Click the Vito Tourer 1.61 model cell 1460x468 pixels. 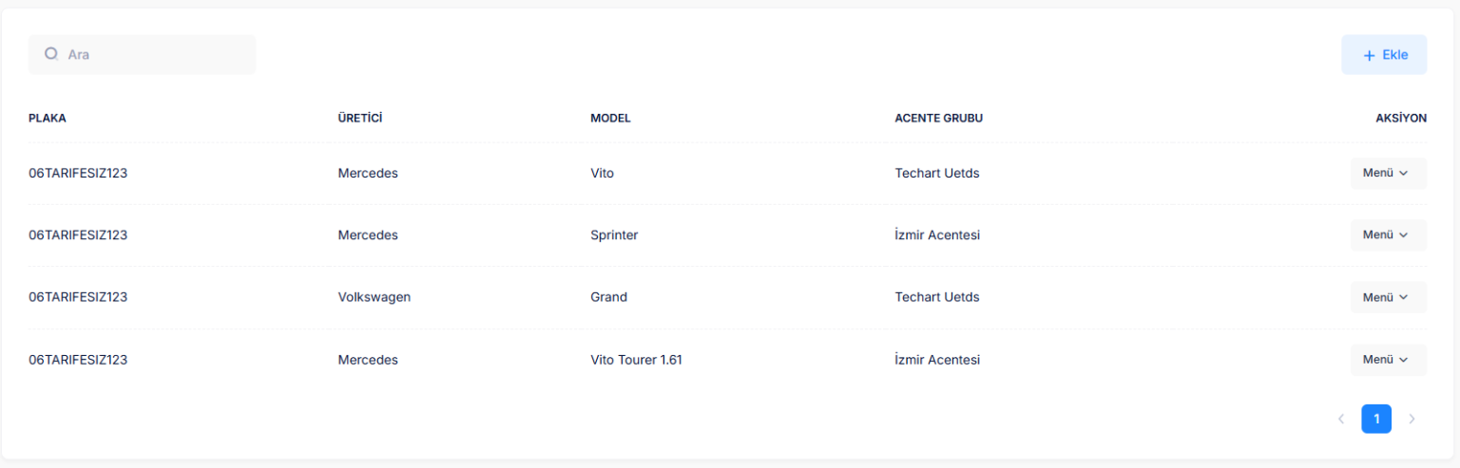[x=636, y=360]
